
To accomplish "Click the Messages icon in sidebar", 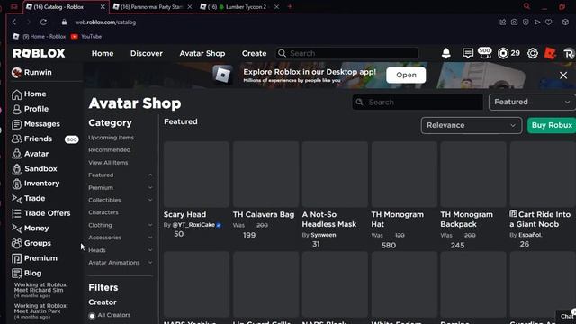I will (16, 124).
